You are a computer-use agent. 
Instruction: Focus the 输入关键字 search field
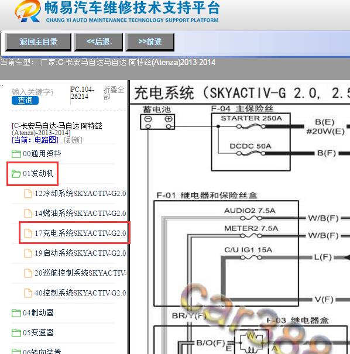point(32,92)
